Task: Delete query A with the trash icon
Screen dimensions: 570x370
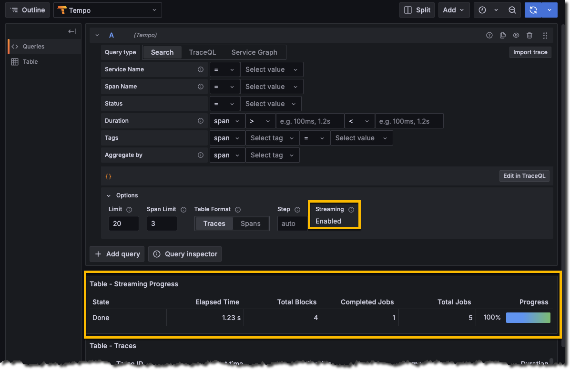Action: pos(529,35)
